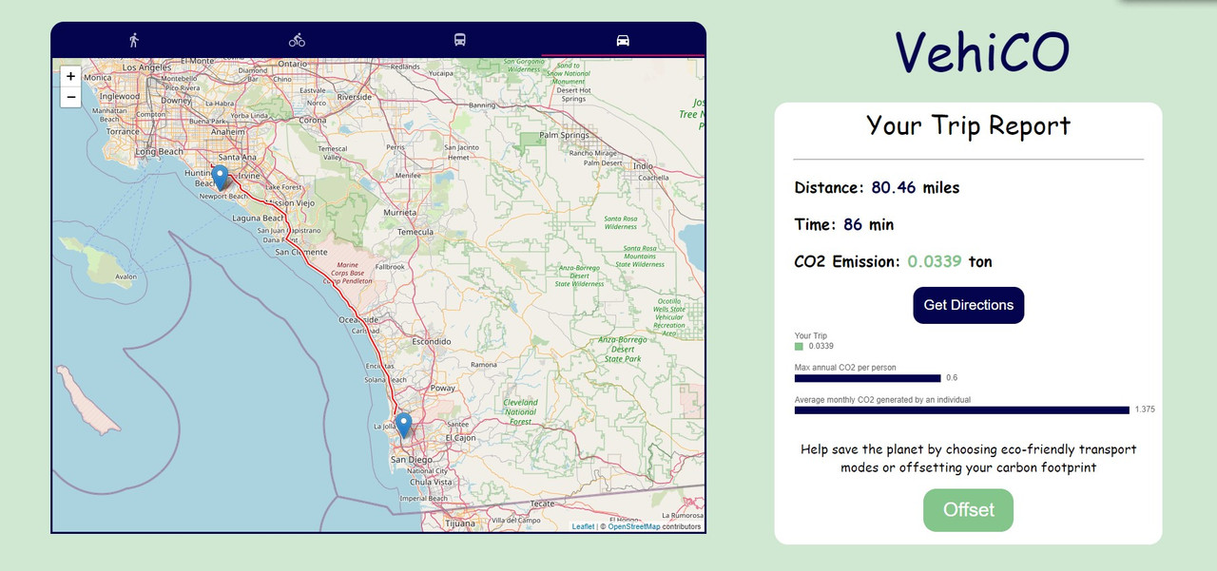Click the Riverside label on map
This screenshot has height=571, width=1217.
click(355, 97)
